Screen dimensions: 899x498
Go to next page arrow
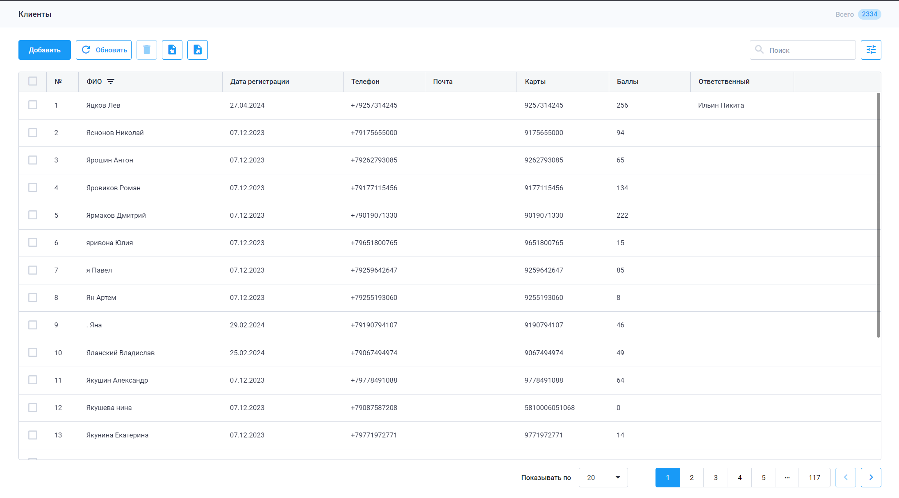coord(871,478)
